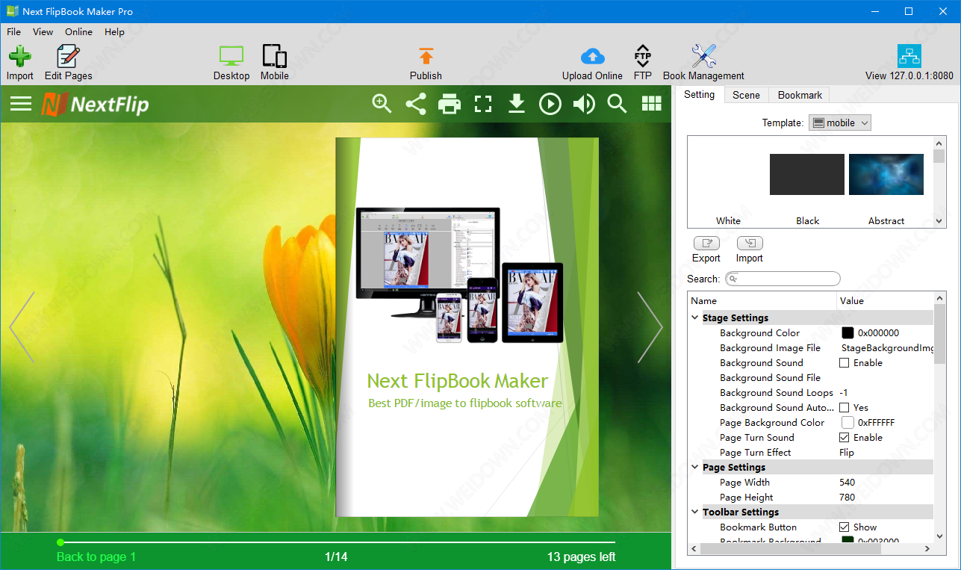
Task: Click the Import template icon button
Action: (750, 243)
